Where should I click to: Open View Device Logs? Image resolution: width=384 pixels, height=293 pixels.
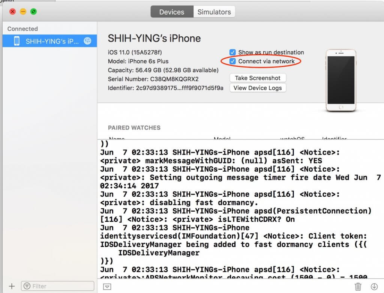pyautogui.click(x=258, y=88)
